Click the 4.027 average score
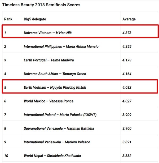 [127, 101]
